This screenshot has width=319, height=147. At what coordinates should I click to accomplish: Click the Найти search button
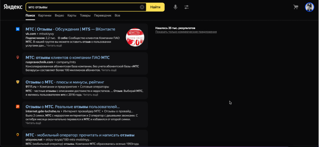coord(155,7)
